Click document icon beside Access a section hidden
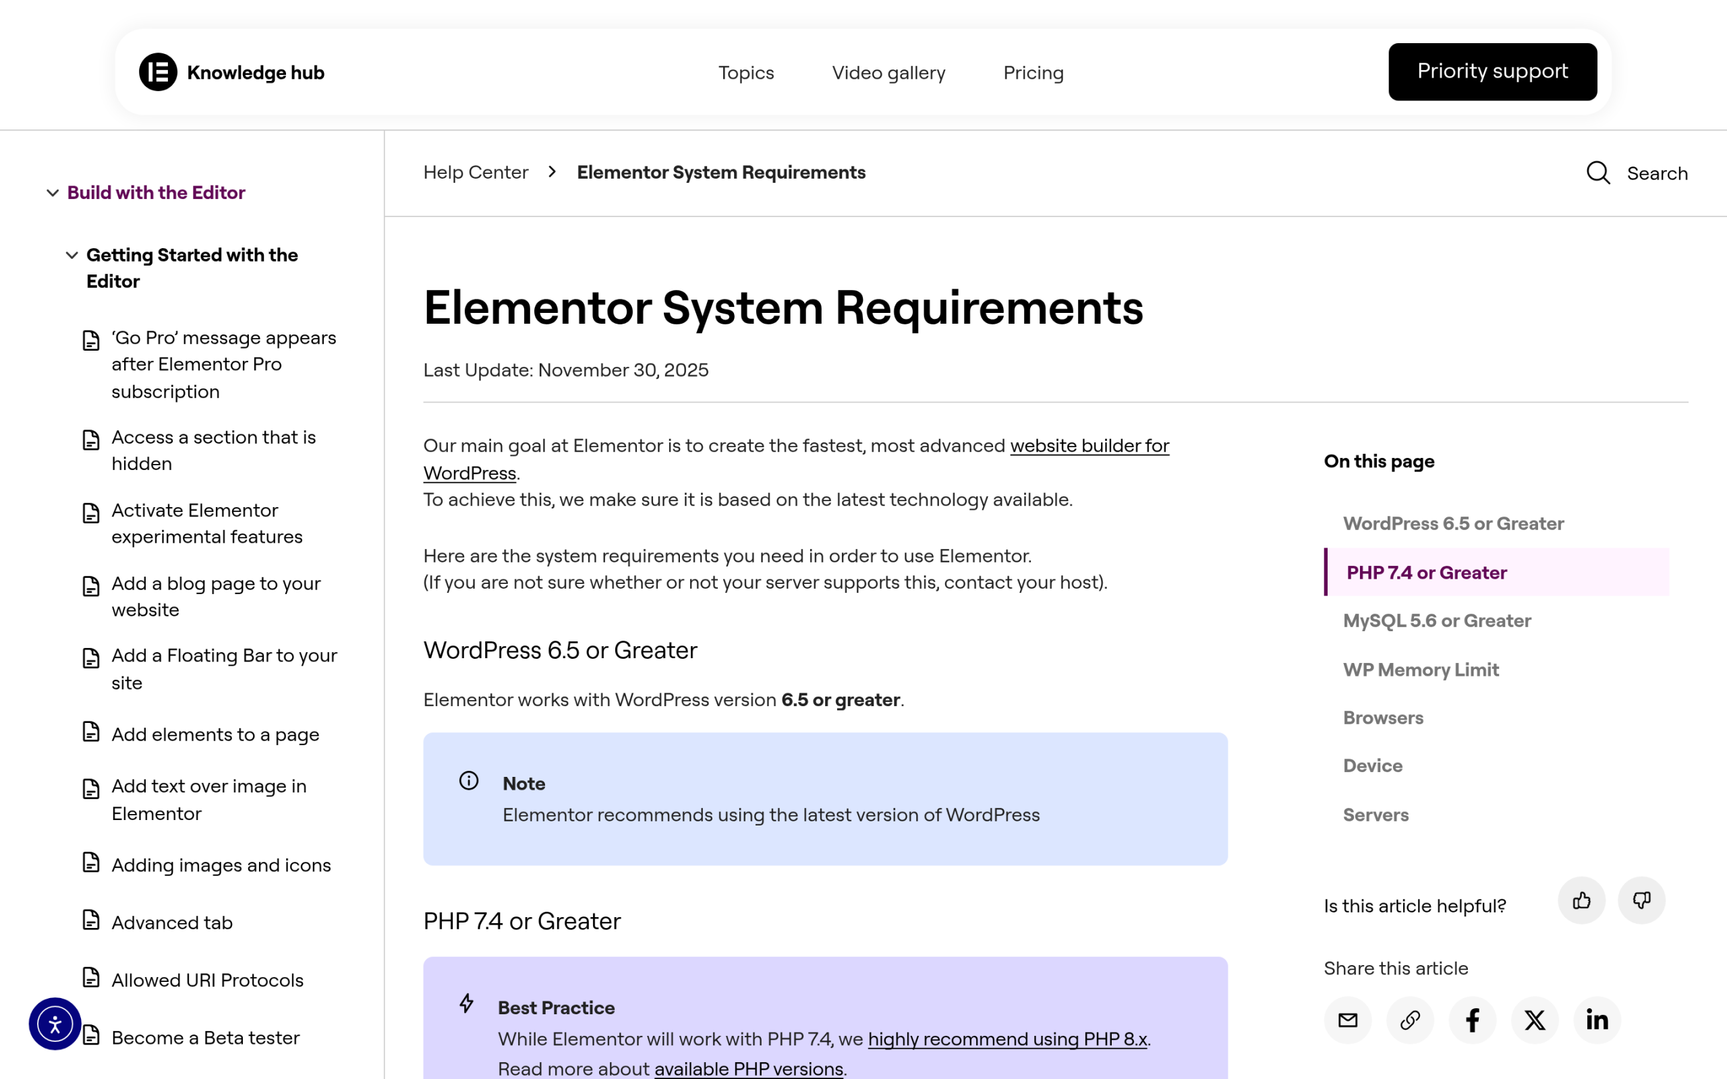 (90, 440)
